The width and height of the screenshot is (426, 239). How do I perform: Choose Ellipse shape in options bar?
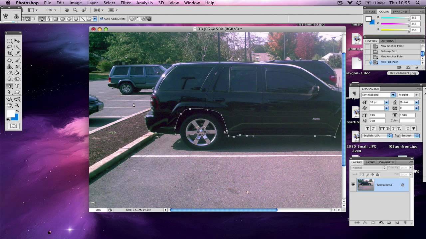69,19
